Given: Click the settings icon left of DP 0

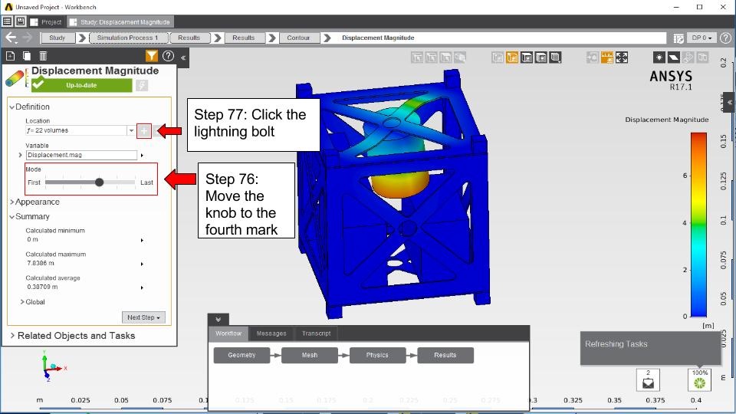Looking at the screenshot, I should [678, 38].
